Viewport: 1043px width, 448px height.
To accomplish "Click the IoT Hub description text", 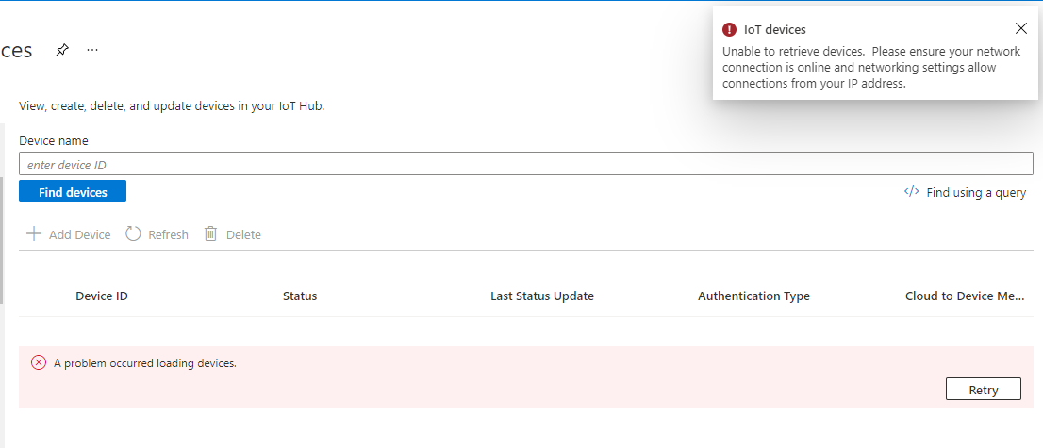I will pyautogui.click(x=172, y=105).
